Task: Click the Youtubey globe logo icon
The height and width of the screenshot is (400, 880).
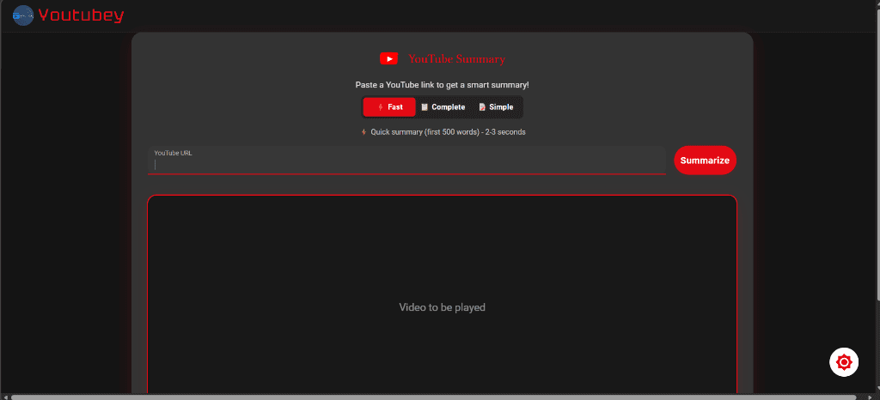Action: [23, 15]
